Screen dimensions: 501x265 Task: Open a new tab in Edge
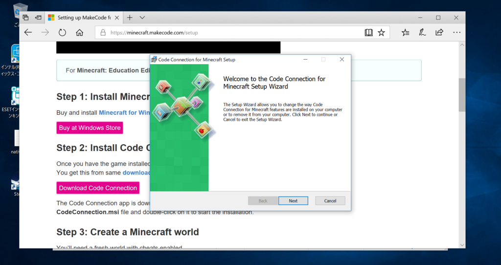pyautogui.click(x=129, y=18)
